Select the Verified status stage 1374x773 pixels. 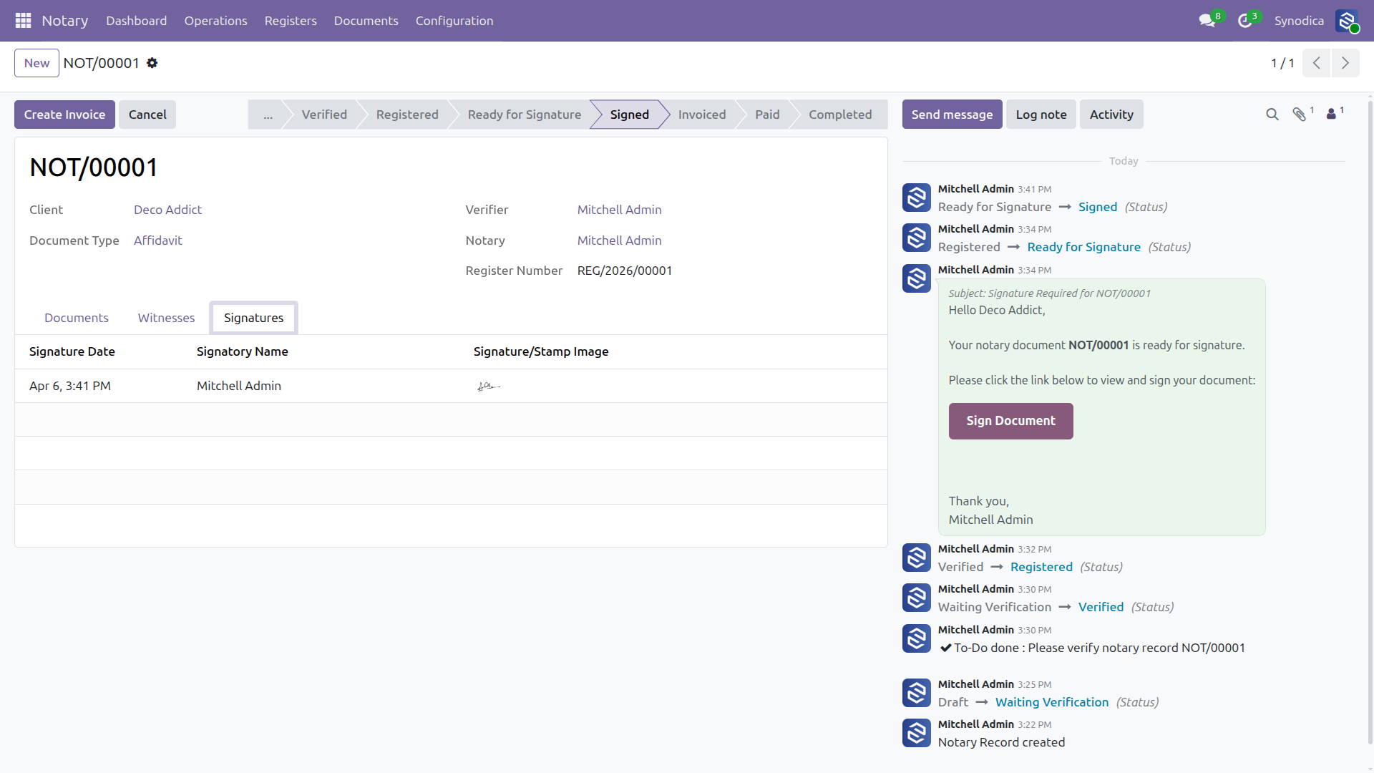(324, 115)
